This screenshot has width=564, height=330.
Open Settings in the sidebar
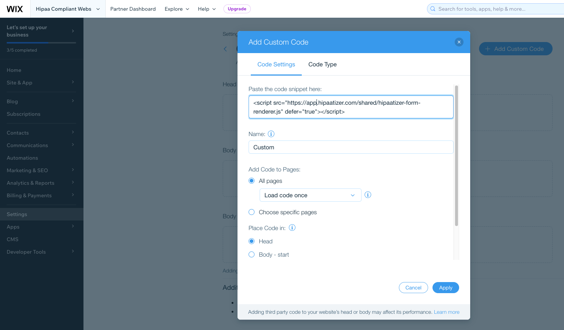tap(17, 214)
